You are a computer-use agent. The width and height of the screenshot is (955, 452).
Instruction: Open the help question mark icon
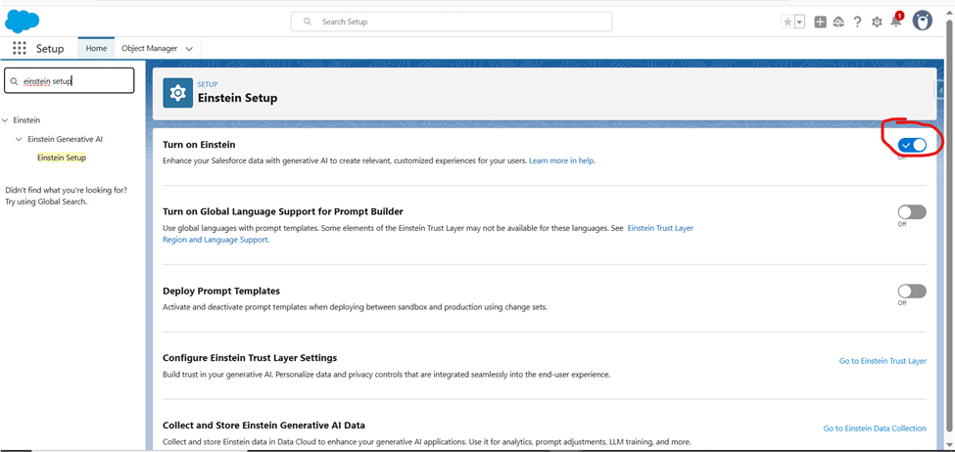pyautogui.click(x=858, y=22)
